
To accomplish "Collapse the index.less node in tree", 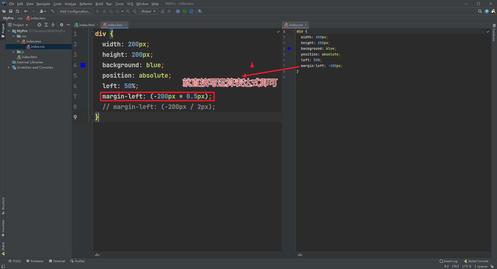I will pyautogui.click(x=18, y=41).
